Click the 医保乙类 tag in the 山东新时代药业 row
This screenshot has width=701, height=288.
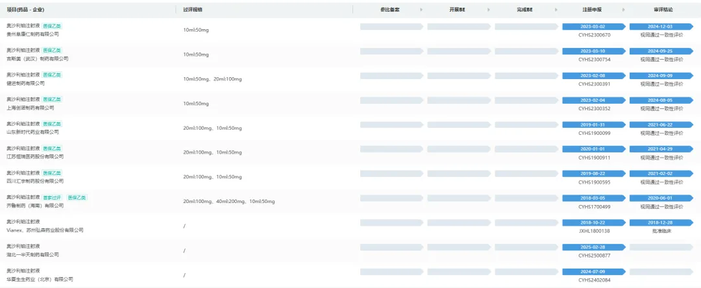pos(53,124)
